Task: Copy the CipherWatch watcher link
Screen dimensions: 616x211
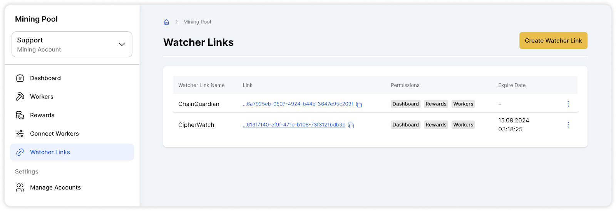Action: click(351, 125)
